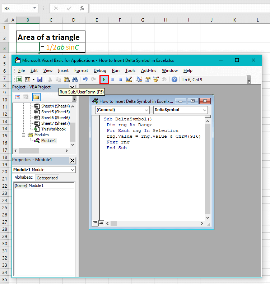Open the Debug menu
Image resolution: width=270 pixels, height=284 pixels.
point(100,70)
